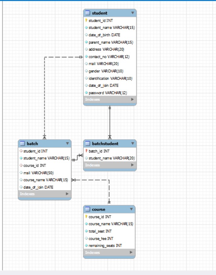The image size is (216, 275).
Task: Click the course table icon in header
Action: point(88,209)
